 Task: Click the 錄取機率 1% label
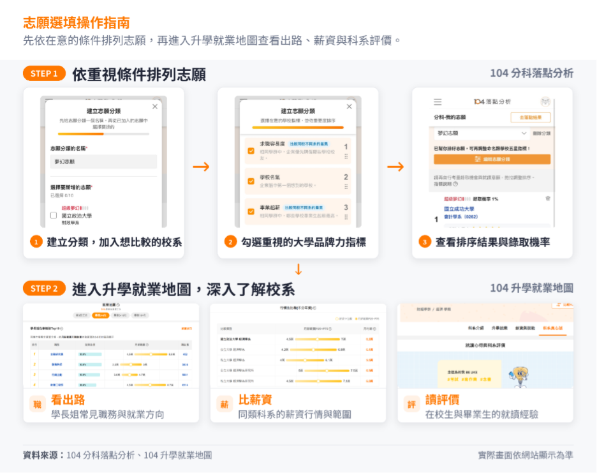[485, 199]
